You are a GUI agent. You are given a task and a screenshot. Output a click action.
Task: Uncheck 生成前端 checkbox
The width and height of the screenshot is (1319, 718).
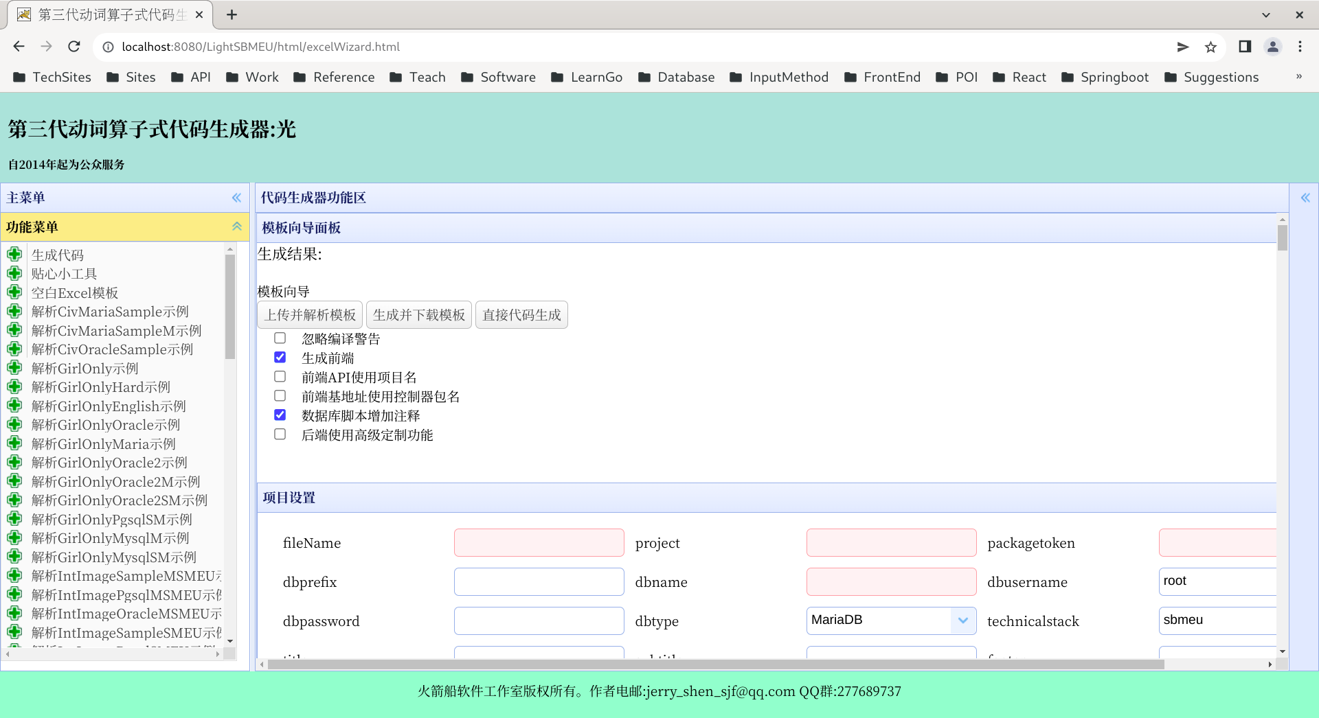click(280, 357)
